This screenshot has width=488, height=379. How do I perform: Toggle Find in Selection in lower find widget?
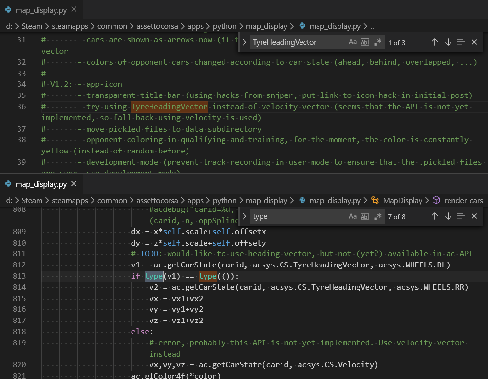pos(461,216)
